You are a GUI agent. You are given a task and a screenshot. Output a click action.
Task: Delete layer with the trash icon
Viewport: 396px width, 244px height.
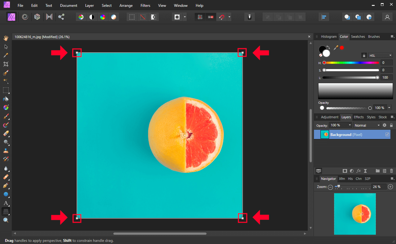point(391,171)
